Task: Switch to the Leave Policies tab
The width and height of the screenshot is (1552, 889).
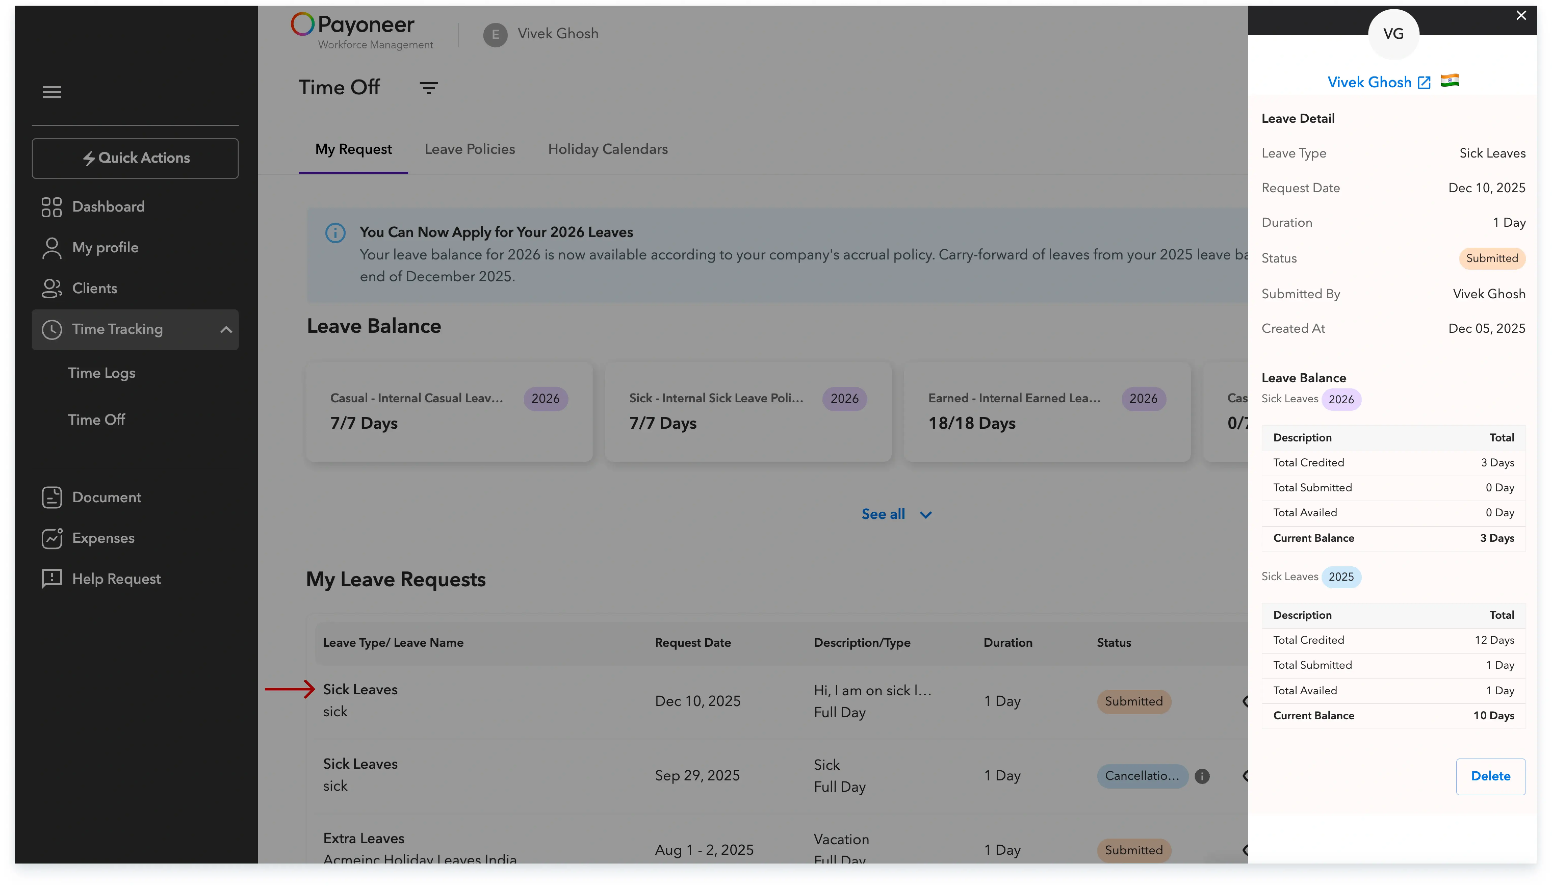Action: tap(470, 150)
